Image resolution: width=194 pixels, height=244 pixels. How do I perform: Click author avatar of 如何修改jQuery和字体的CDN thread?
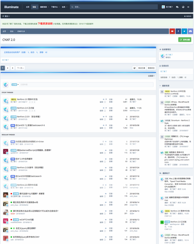point(6,238)
